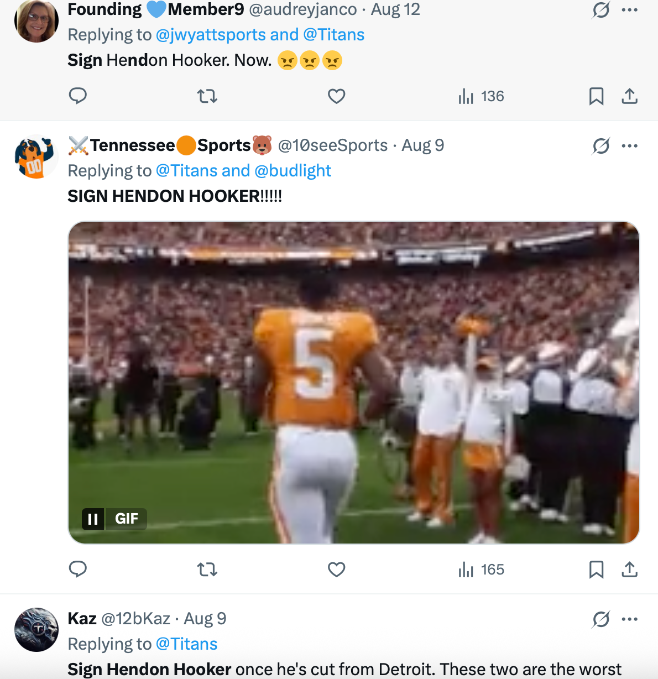Like the tweet from Founding Member9
The image size is (658, 679).
tap(336, 96)
